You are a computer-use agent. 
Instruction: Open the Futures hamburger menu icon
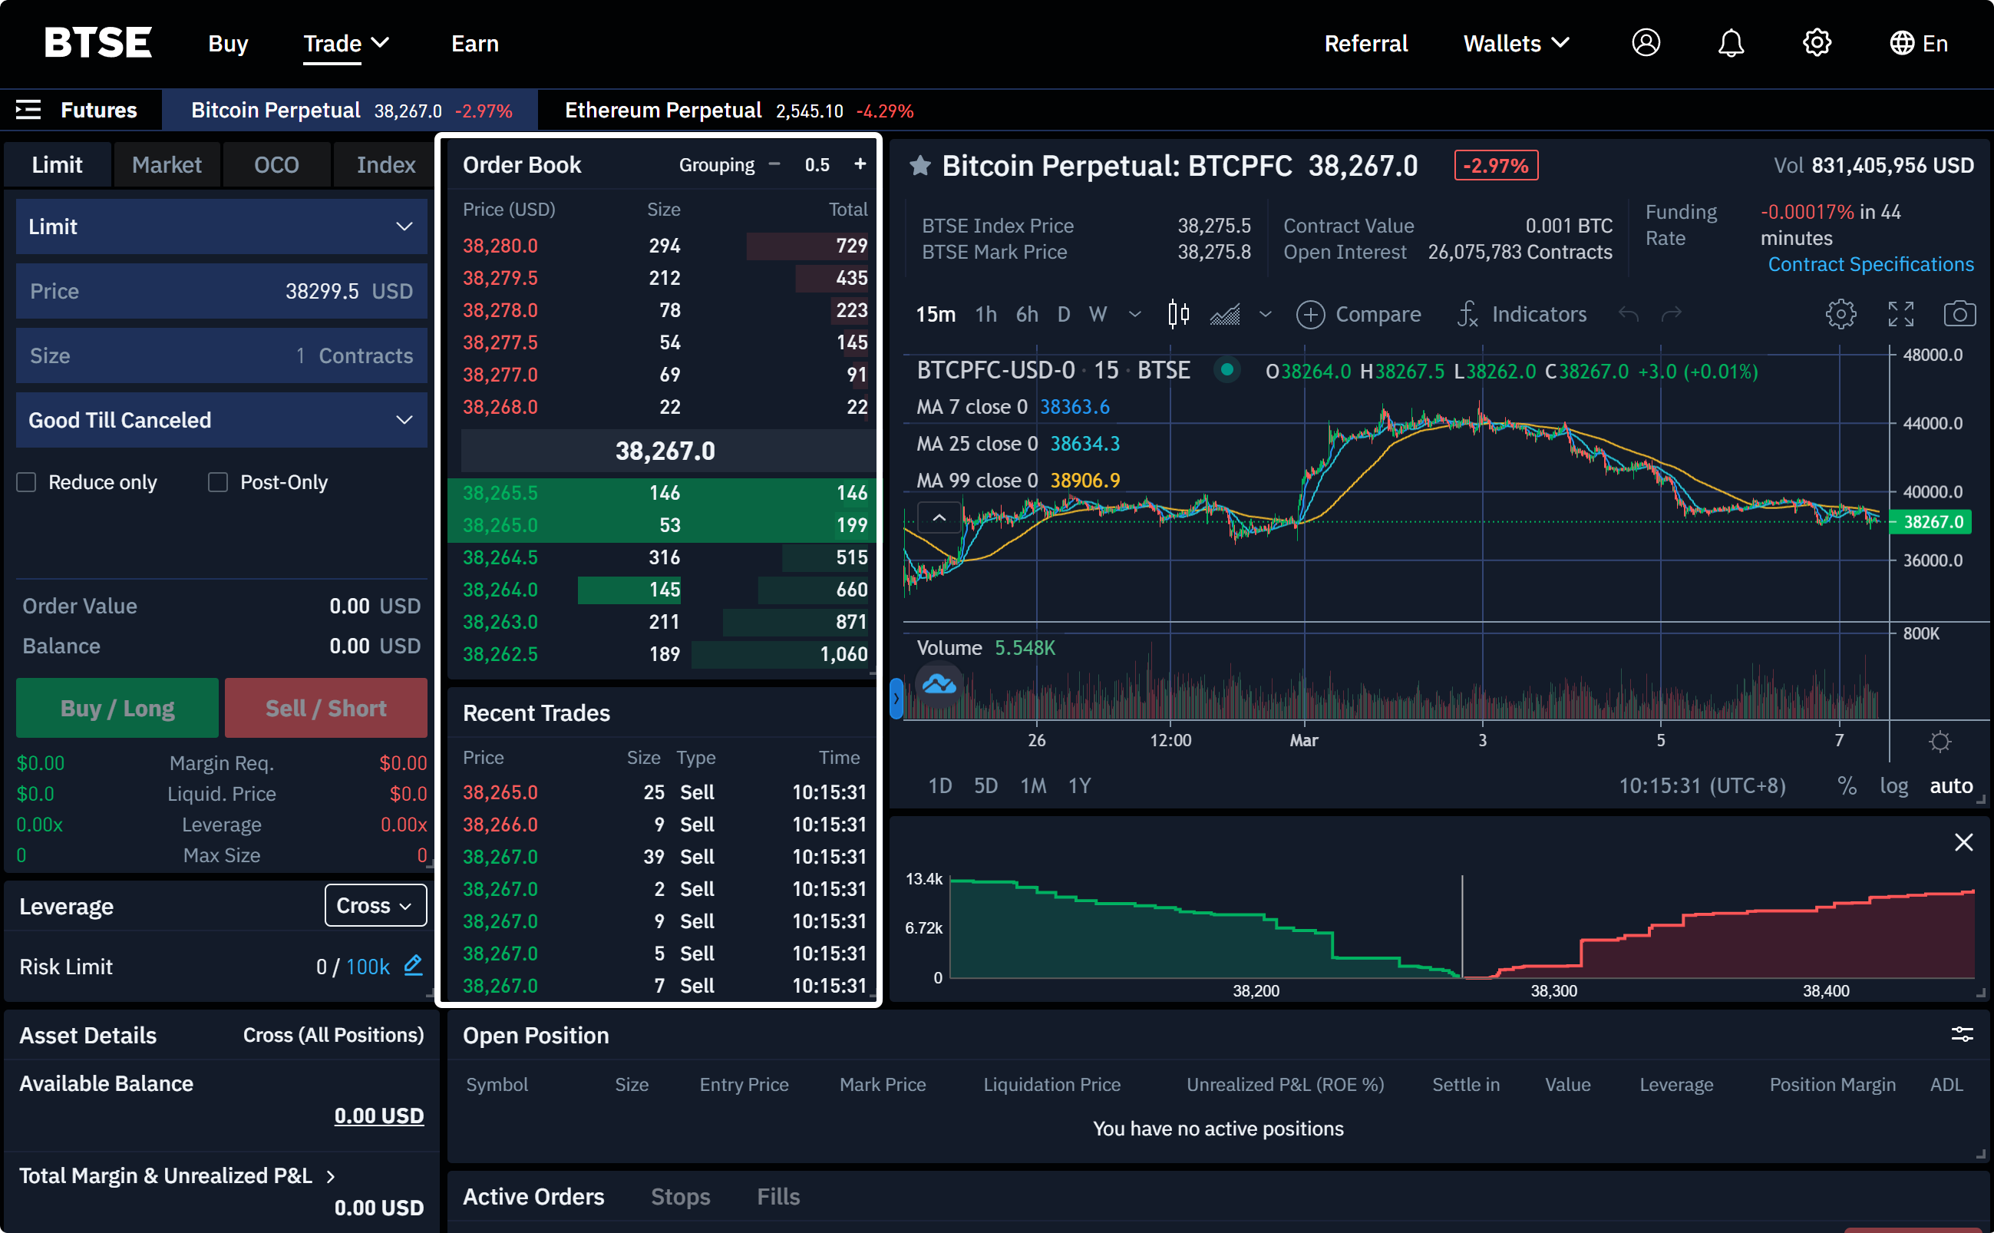point(28,109)
